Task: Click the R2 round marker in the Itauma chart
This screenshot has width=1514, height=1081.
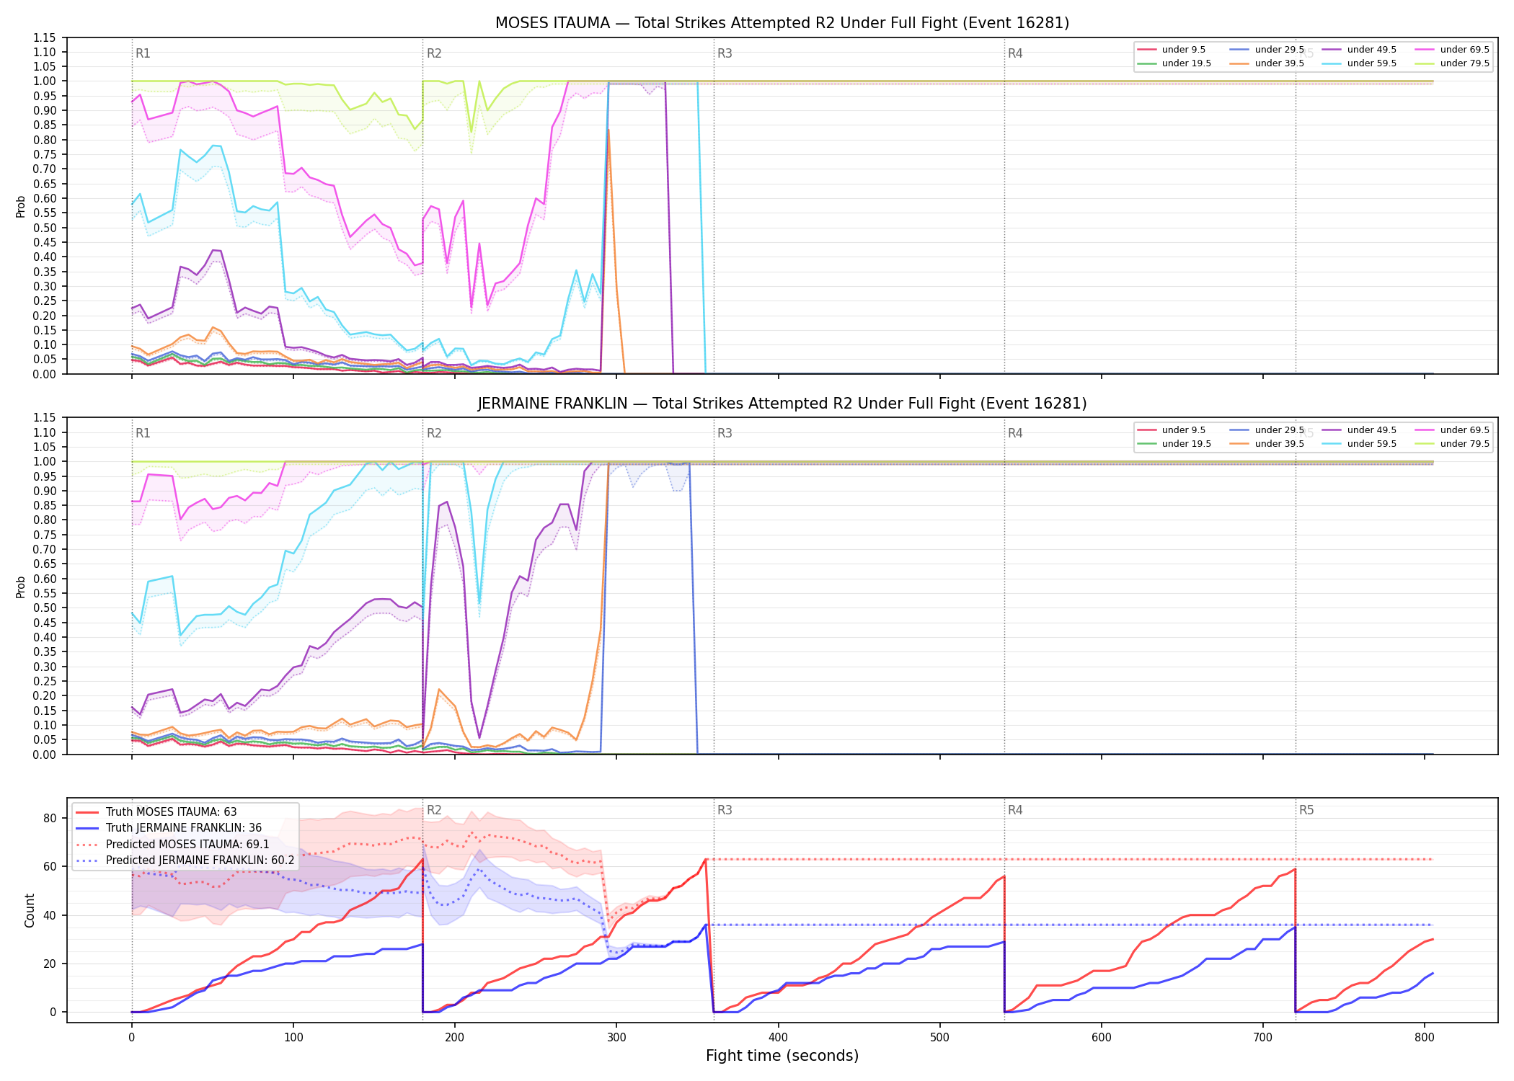Action: click(x=434, y=53)
